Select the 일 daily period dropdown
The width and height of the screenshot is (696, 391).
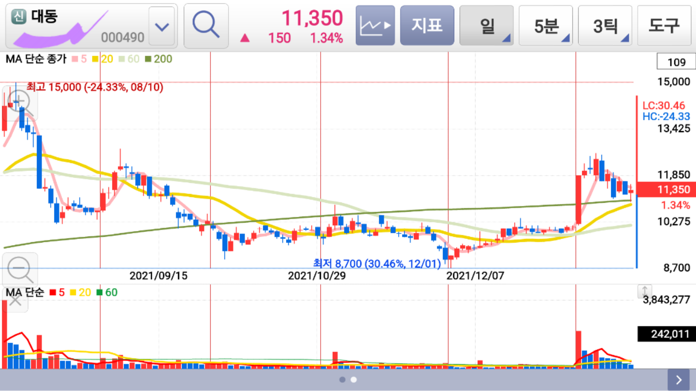coord(486,25)
